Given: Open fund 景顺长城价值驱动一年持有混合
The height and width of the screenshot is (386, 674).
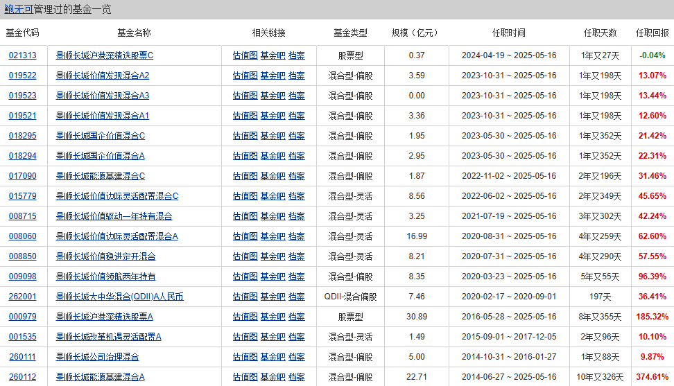Looking at the screenshot, I should [x=114, y=216].
